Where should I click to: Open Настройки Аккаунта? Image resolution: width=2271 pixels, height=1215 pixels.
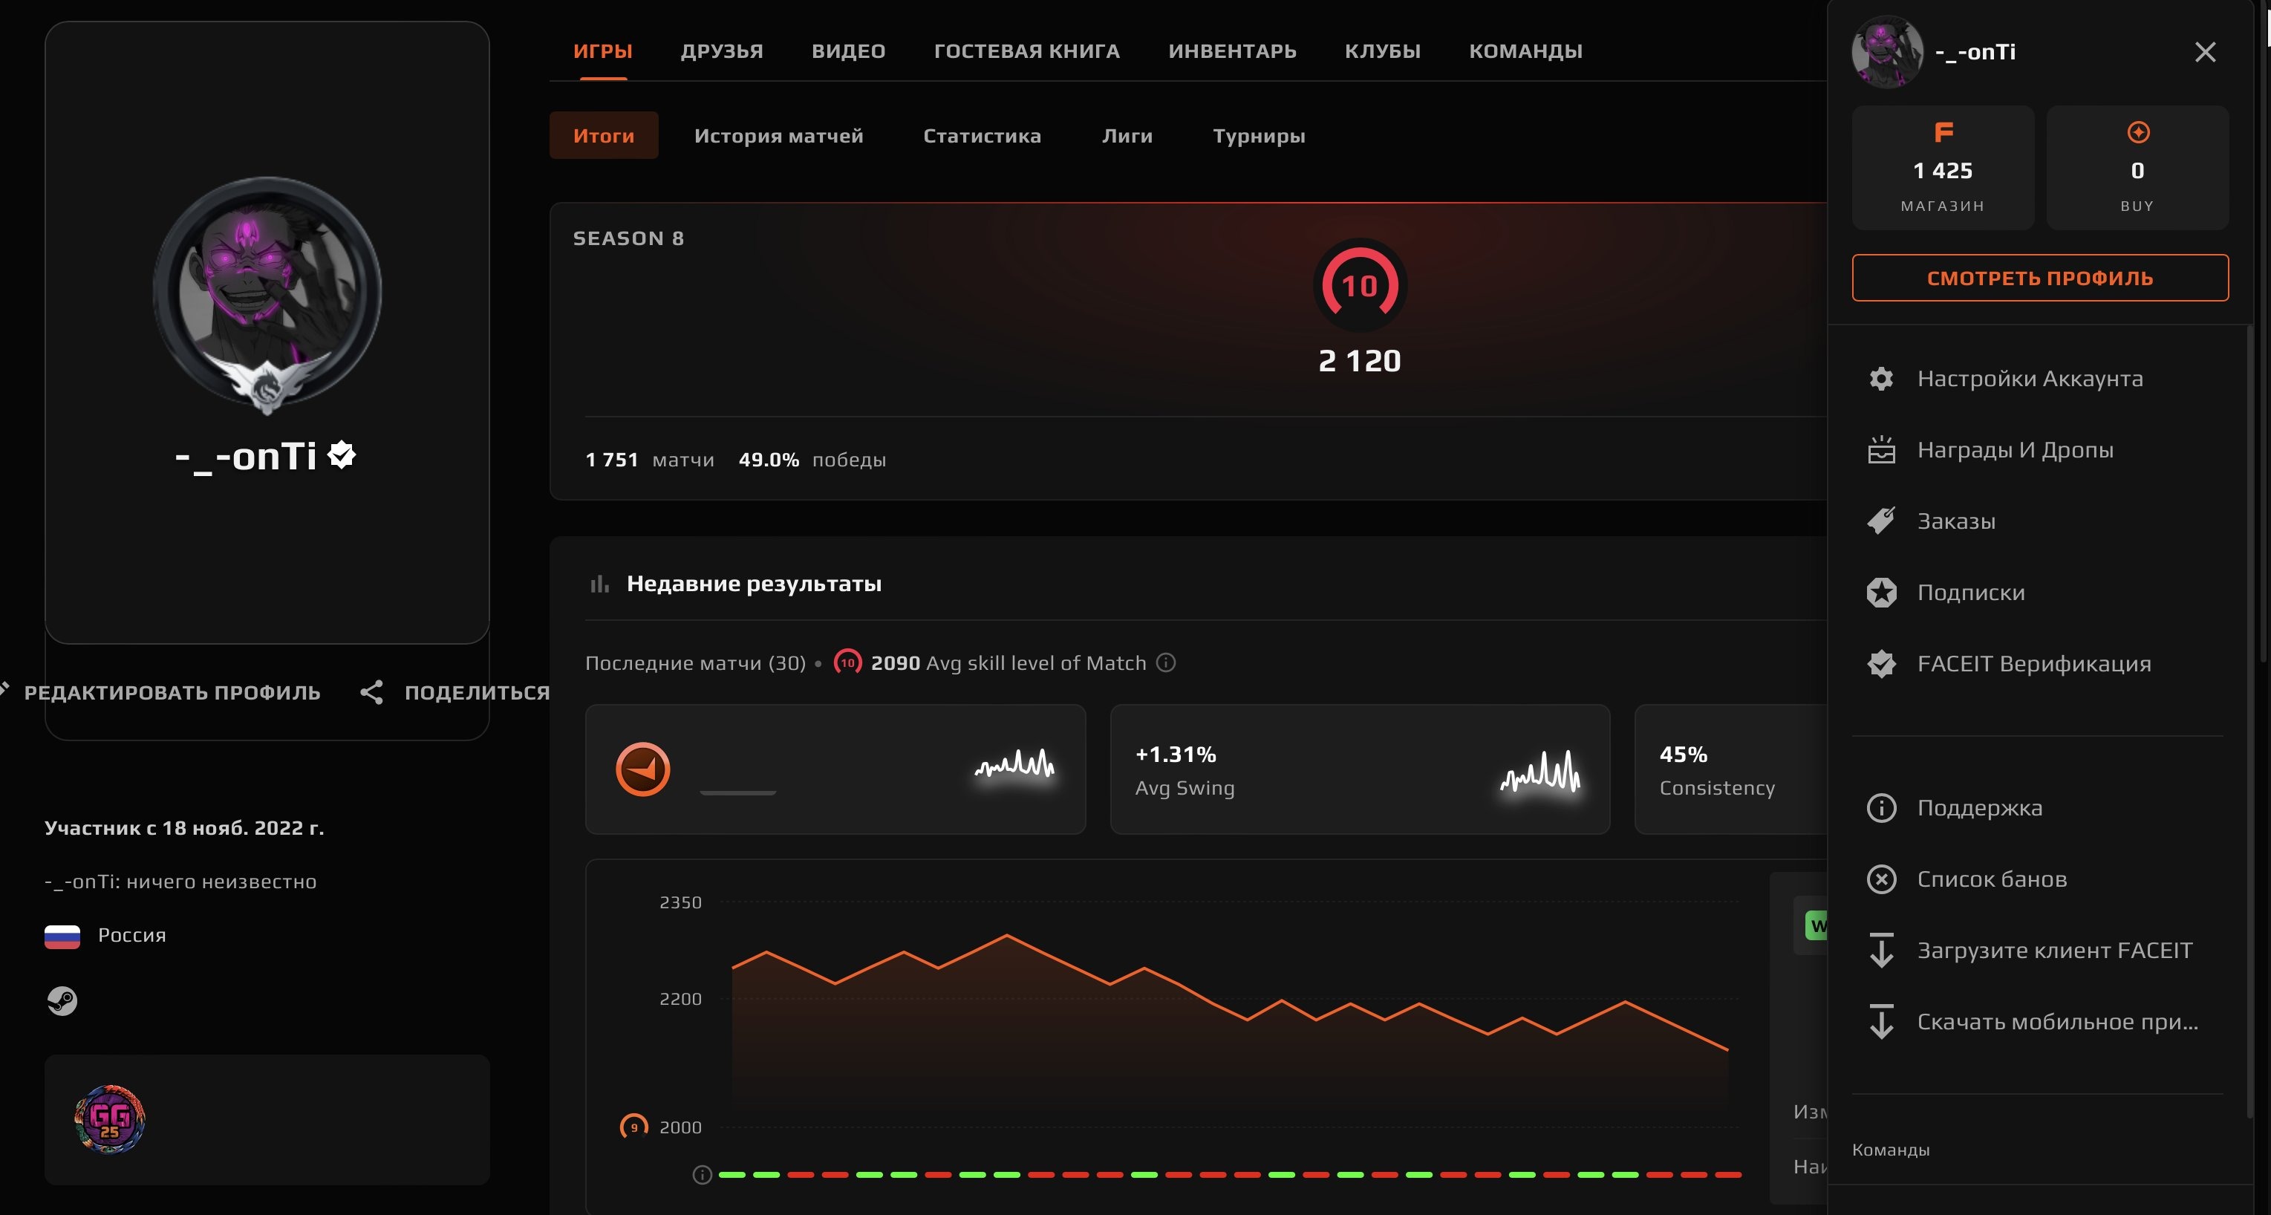2030,378
